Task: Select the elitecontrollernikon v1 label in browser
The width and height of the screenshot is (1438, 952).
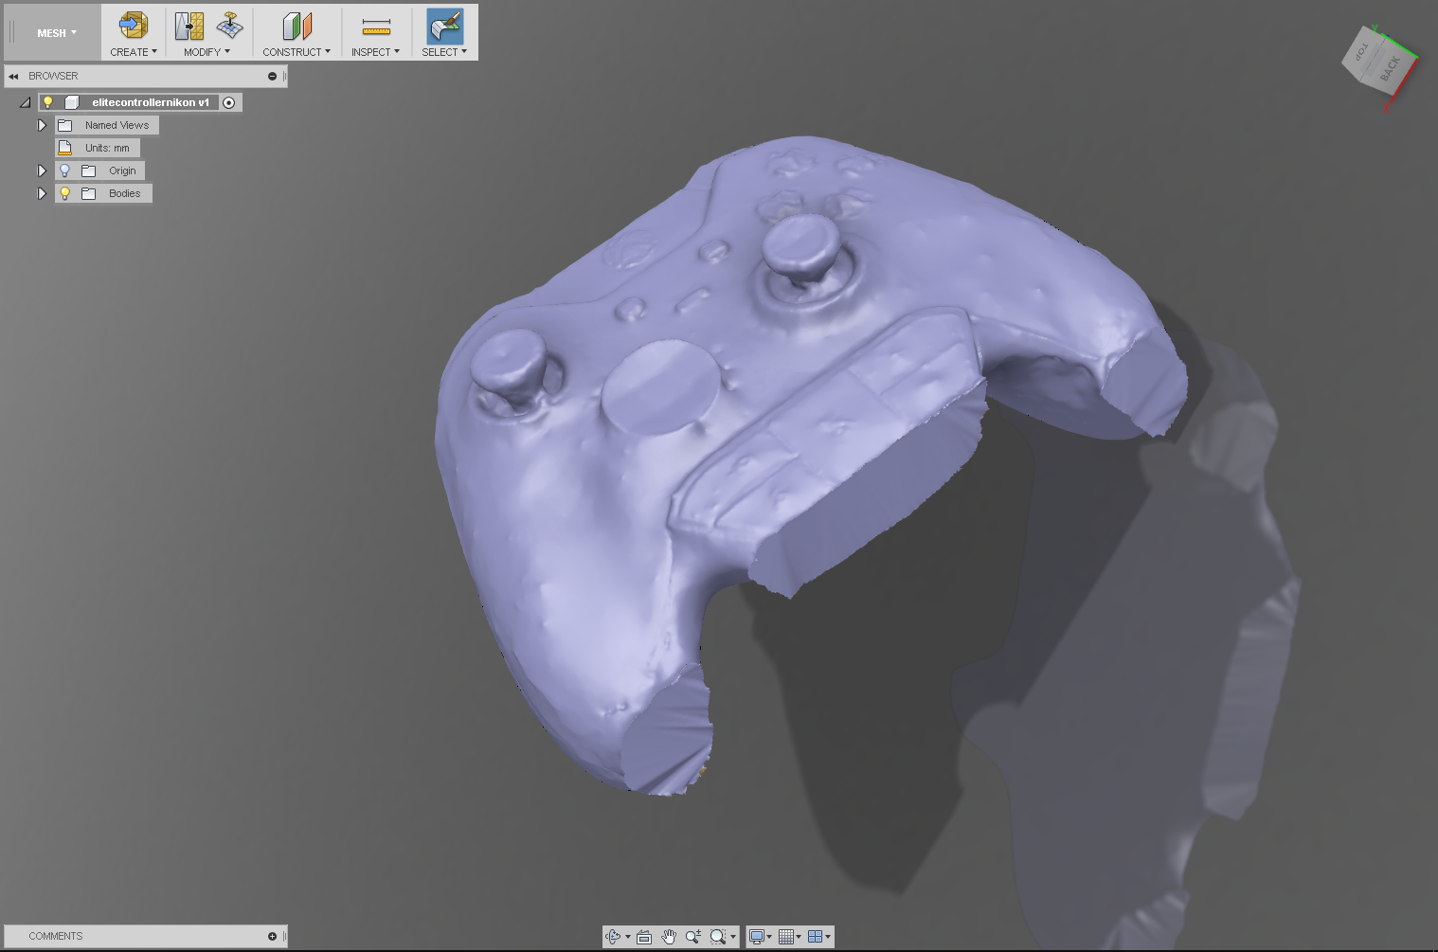Action: coord(151,102)
